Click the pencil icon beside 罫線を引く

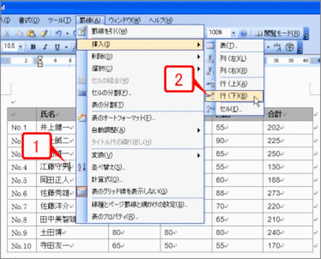pos(82,30)
